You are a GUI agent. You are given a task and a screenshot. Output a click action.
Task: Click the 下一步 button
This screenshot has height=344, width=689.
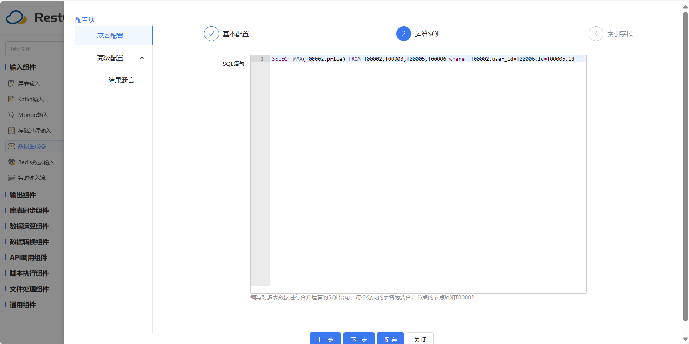point(359,338)
